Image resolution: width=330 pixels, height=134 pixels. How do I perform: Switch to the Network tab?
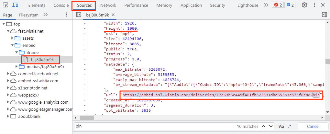coord(108,5)
